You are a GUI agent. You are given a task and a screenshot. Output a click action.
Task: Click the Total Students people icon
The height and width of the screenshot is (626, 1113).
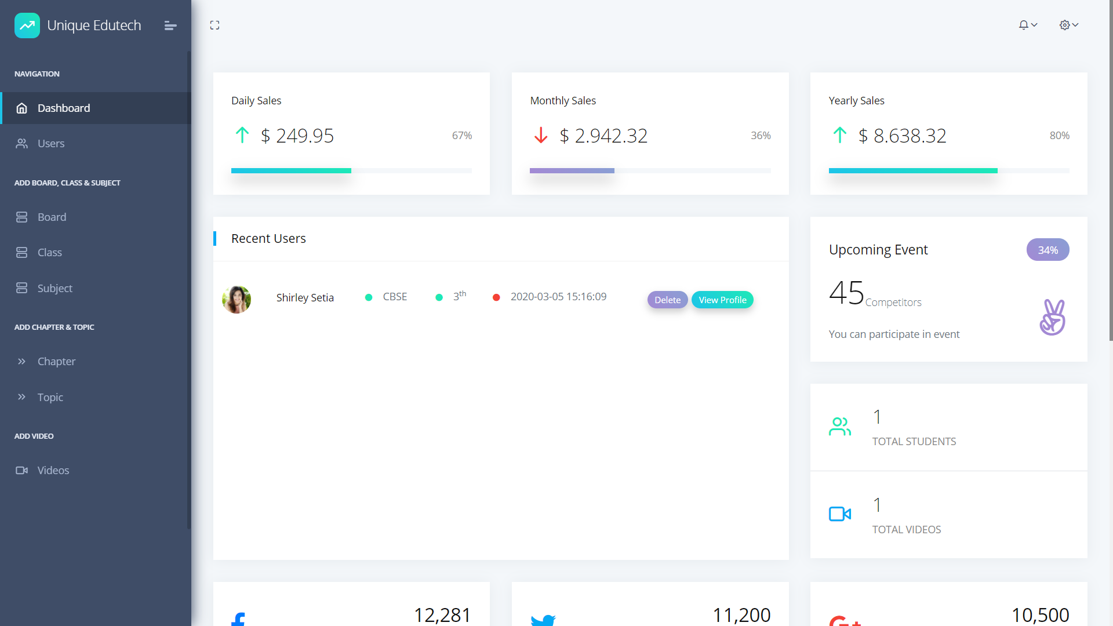pyautogui.click(x=839, y=427)
